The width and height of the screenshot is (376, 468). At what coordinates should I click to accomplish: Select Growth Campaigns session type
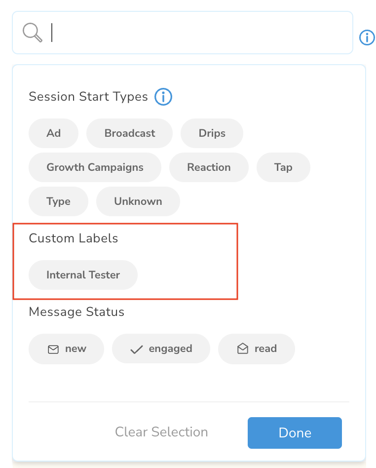(x=95, y=167)
